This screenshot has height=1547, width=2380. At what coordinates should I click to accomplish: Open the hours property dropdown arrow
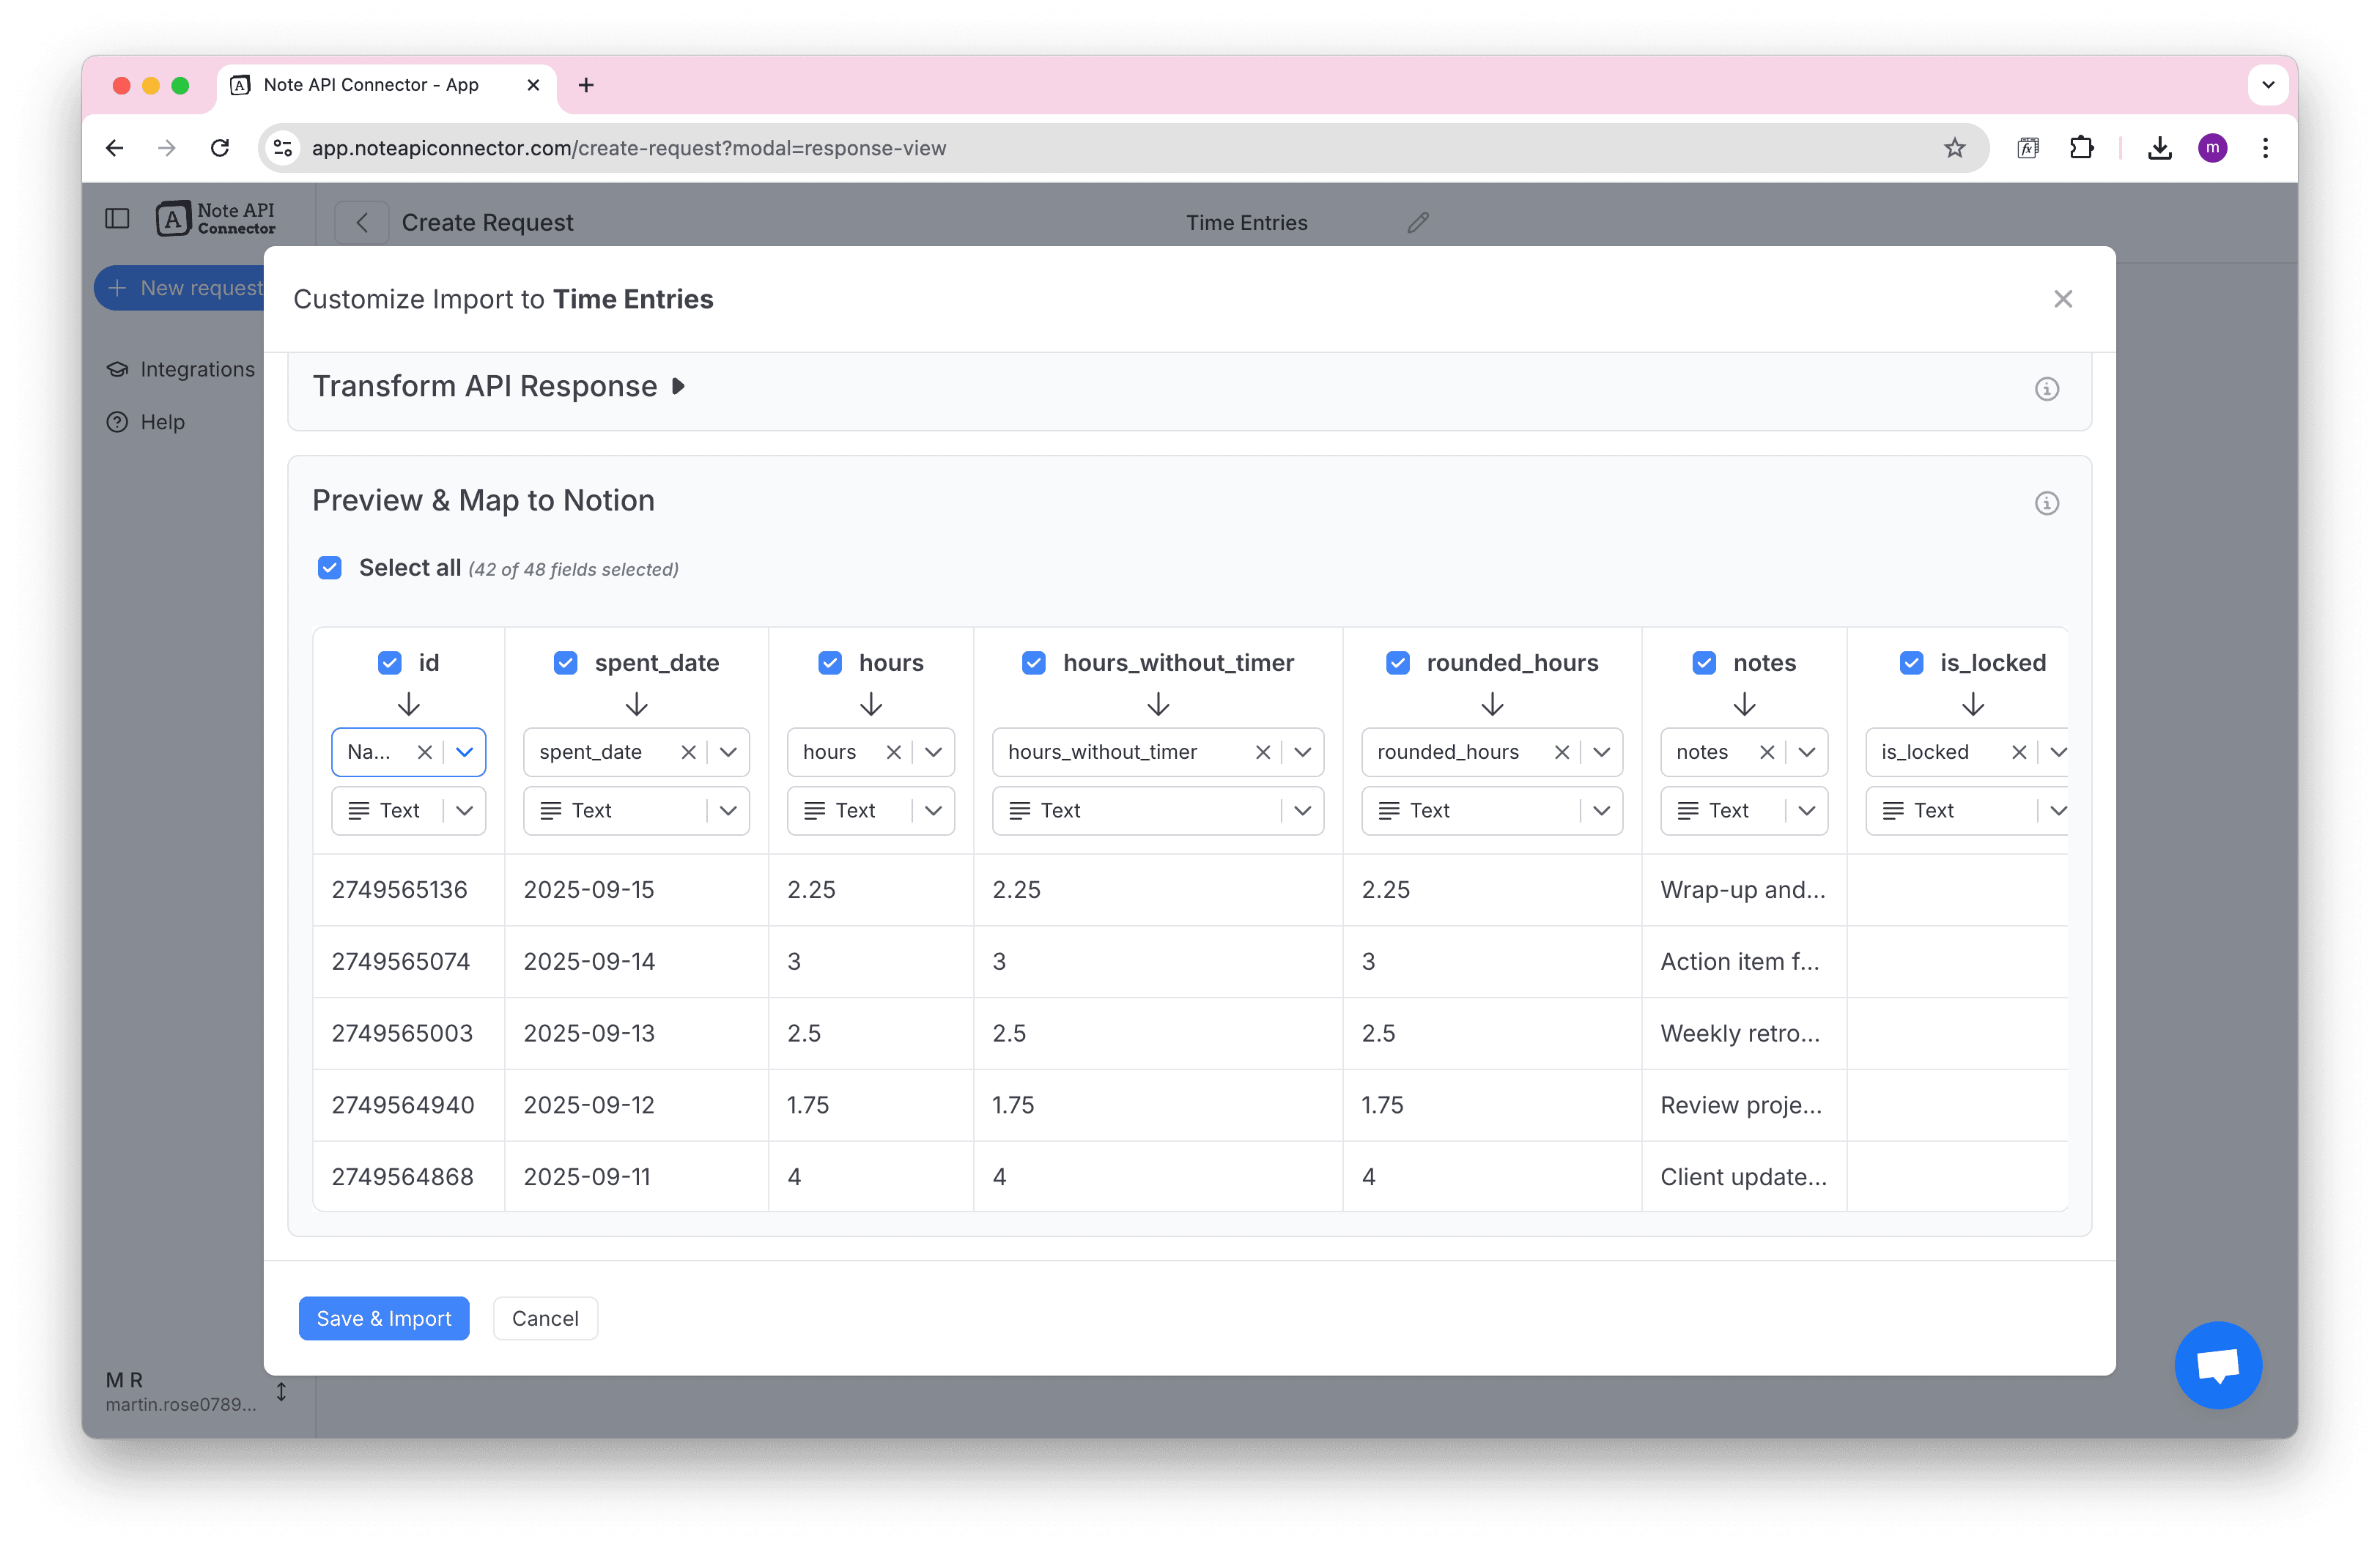point(933,752)
